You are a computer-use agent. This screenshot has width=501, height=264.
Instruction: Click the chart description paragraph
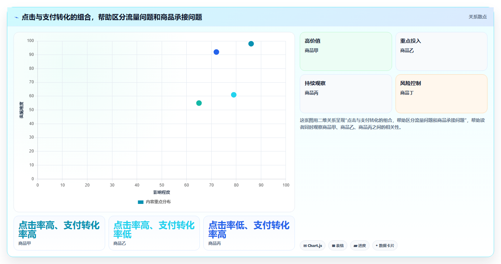tap(392, 124)
